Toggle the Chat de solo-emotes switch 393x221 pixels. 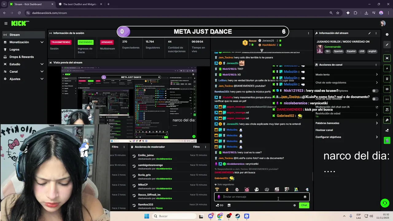pyautogui.click(x=375, y=99)
